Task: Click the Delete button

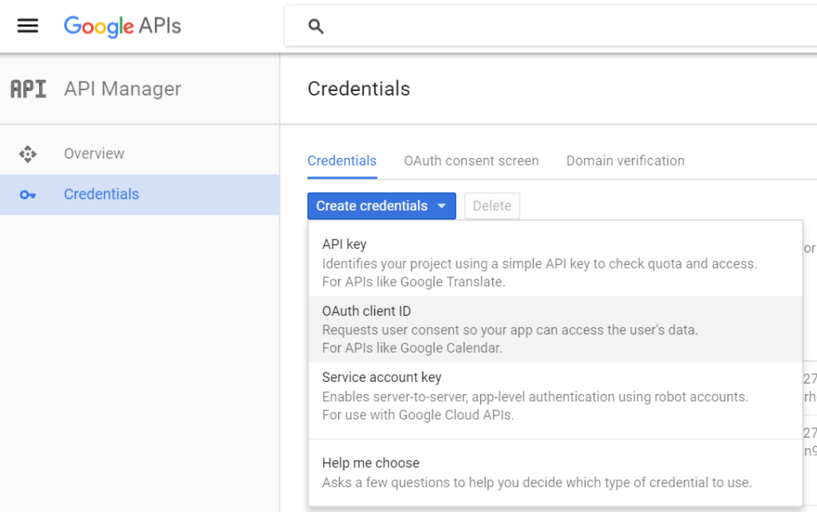Action: click(491, 206)
